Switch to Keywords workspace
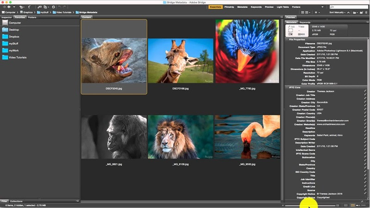The image size is (370, 208). [x=256, y=7]
